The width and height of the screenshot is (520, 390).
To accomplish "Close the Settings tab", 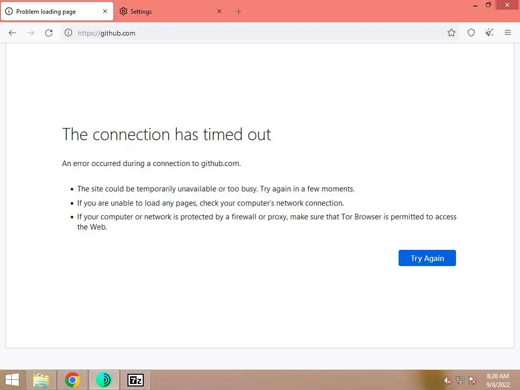I will (219, 11).
